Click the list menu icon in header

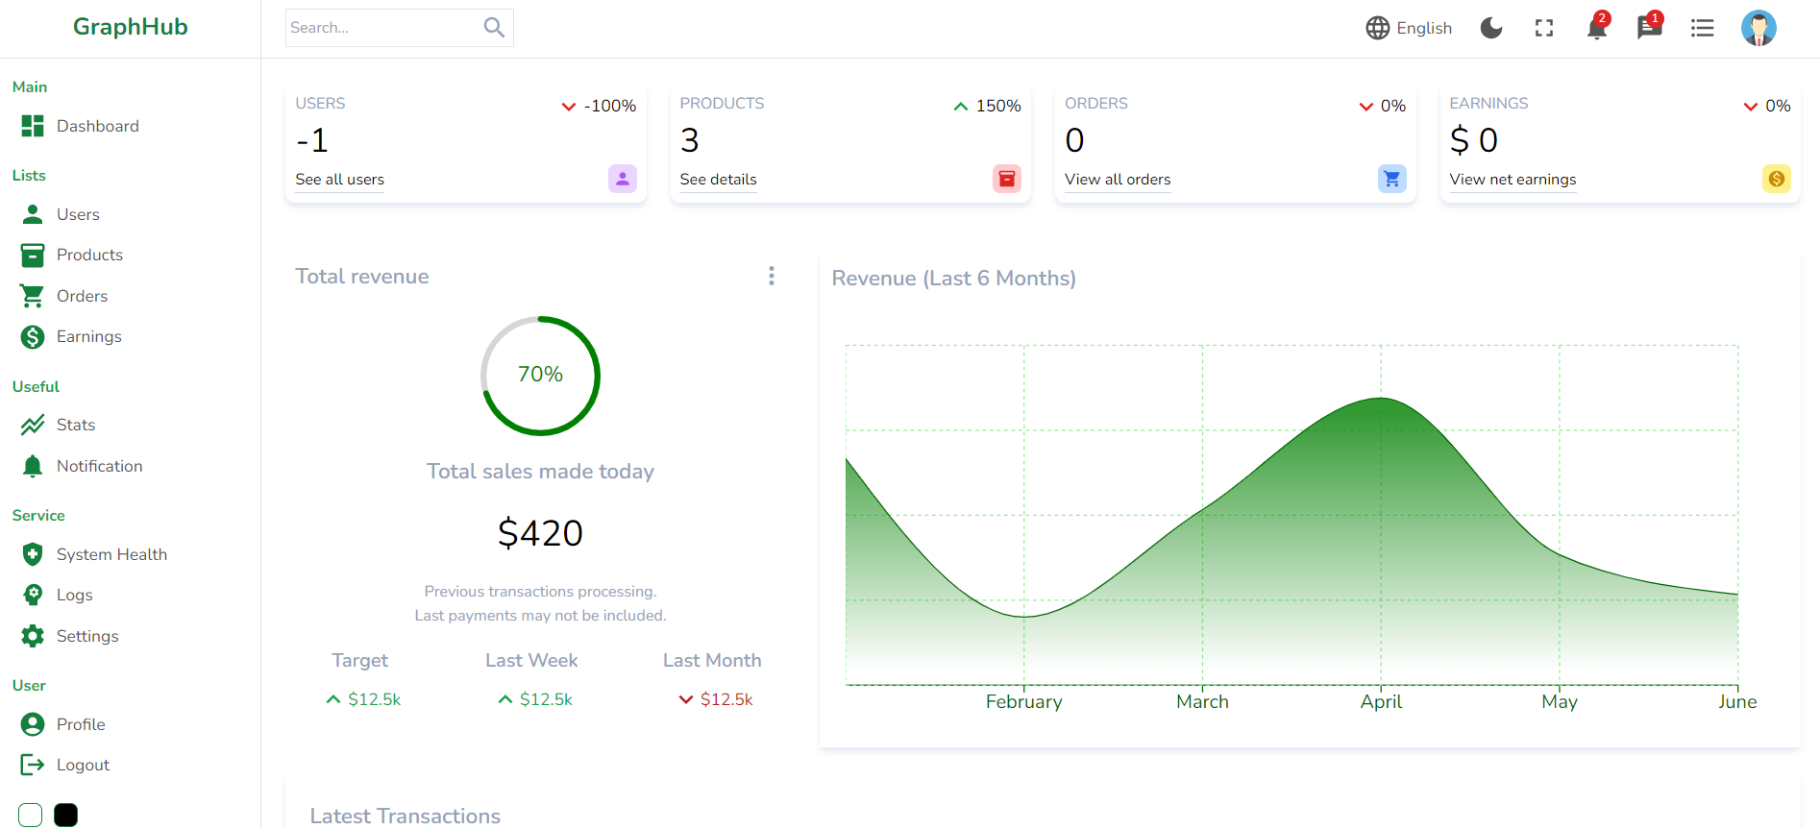[1702, 28]
